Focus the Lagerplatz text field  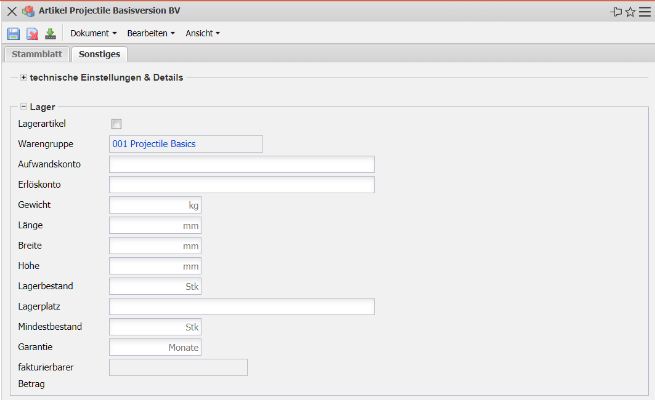click(x=242, y=306)
